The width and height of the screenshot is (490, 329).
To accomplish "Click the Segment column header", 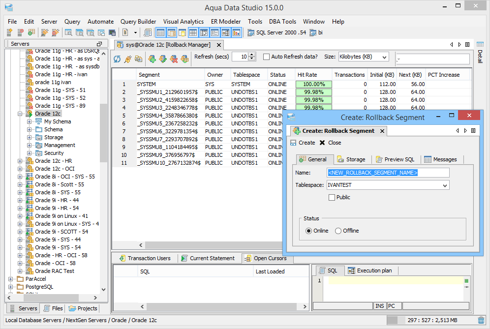I will (x=171, y=75).
